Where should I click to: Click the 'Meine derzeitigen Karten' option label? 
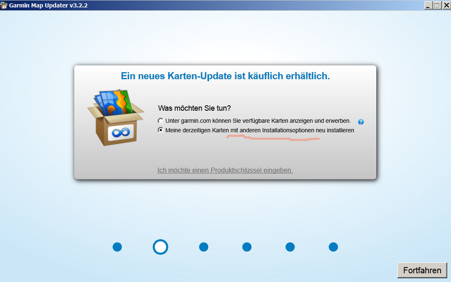coord(259,130)
